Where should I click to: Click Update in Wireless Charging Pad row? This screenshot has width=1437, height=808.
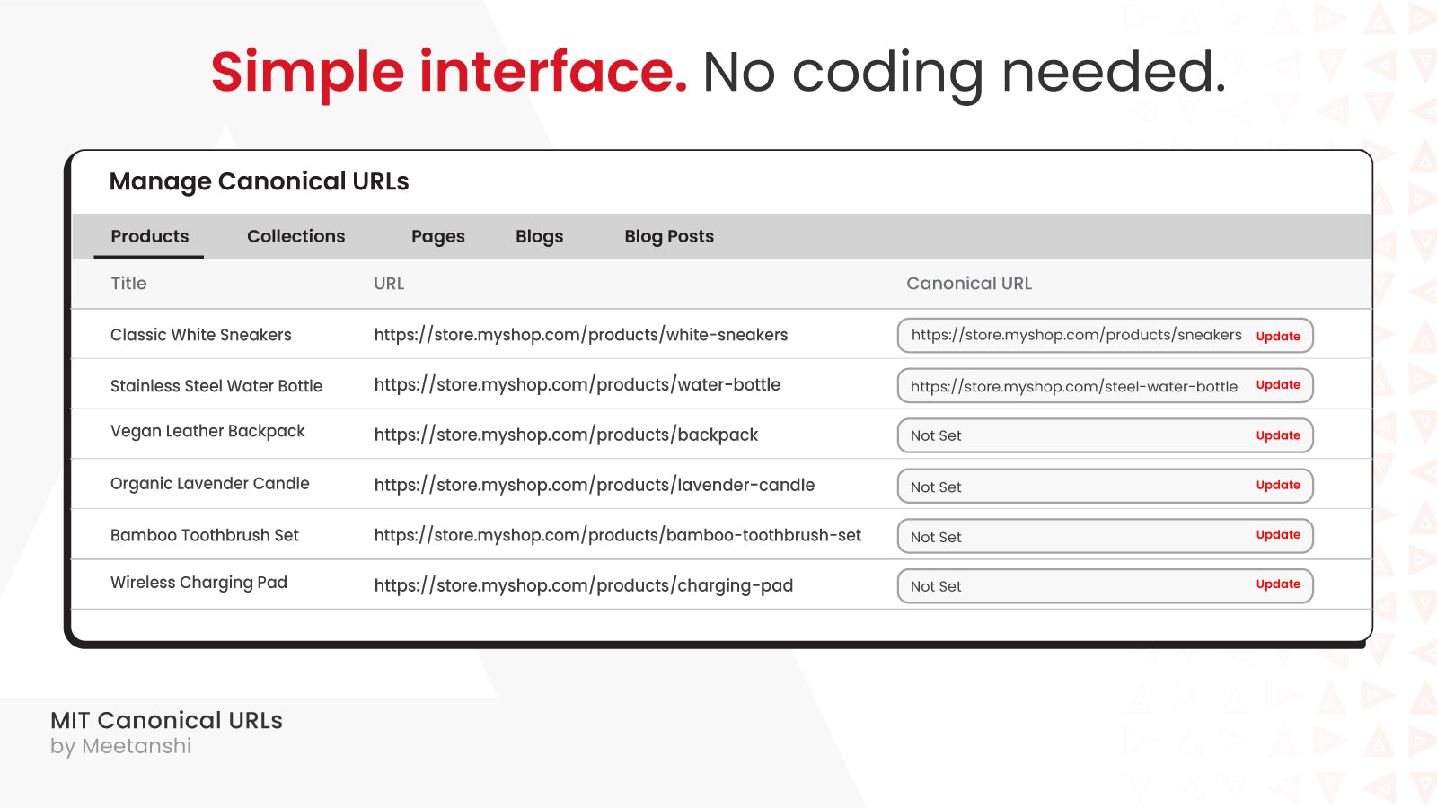pos(1278,584)
